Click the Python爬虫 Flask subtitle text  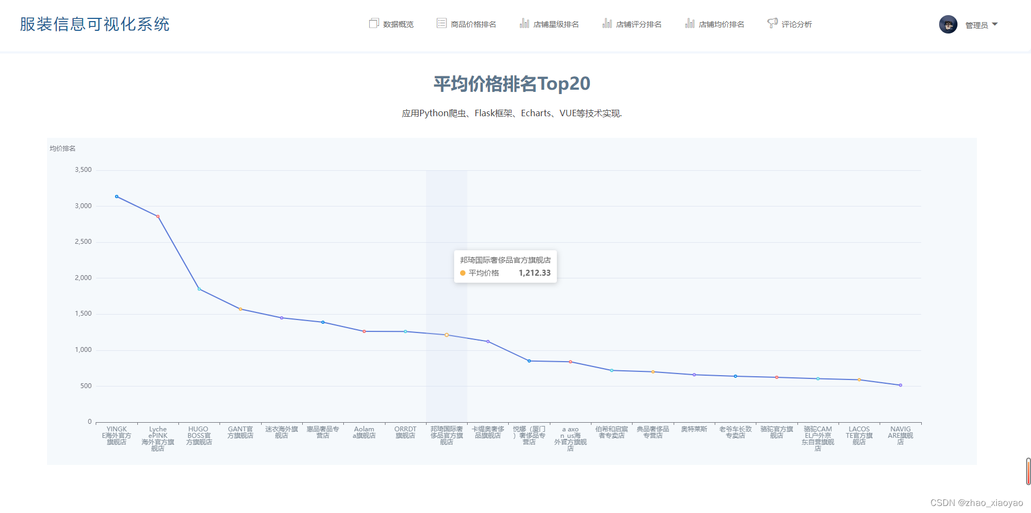click(512, 113)
